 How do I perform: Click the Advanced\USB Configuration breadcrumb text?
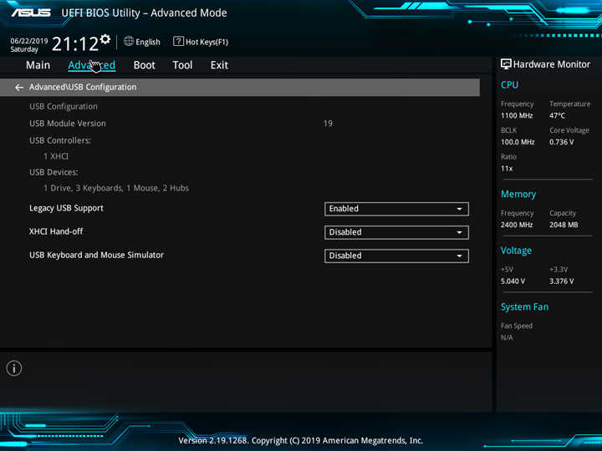tap(83, 87)
